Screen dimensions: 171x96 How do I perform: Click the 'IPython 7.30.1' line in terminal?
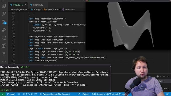(x=43, y=85)
